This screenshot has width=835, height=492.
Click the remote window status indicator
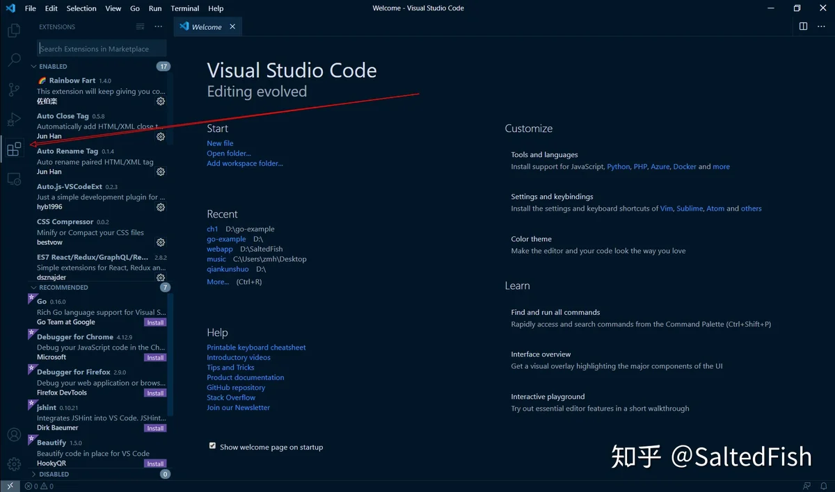tap(10, 486)
